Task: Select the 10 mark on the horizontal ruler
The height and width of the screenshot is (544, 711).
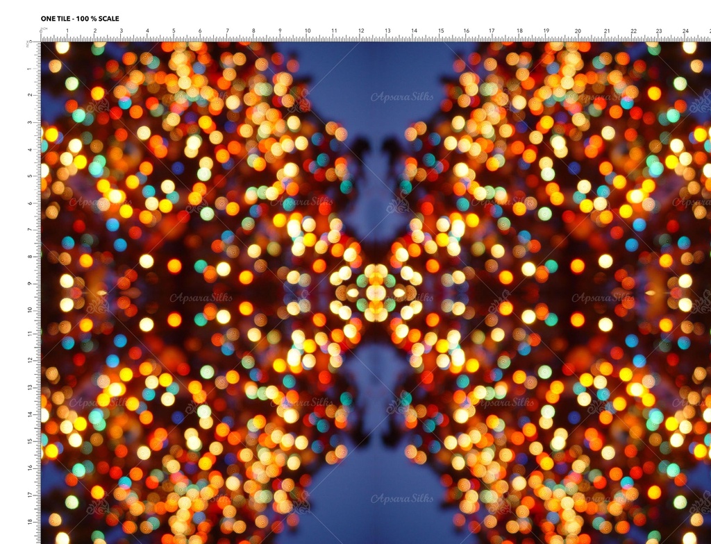Action: pyautogui.click(x=307, y=32)
